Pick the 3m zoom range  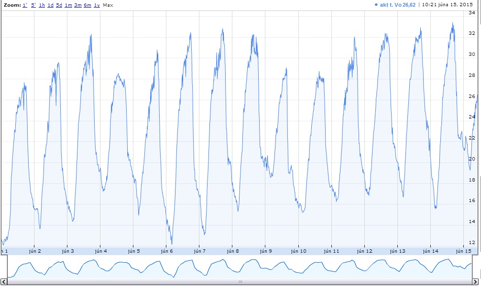tap(78, 5)
